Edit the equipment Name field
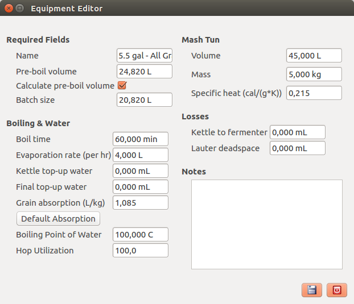Screen dimensions: 354x304 [145, 56]
